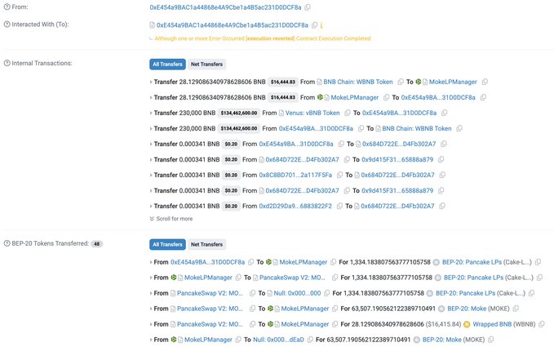Open the From address 0xE454a9BAC1a44868e4A9...
554x347 pixels.
[225, 7]
